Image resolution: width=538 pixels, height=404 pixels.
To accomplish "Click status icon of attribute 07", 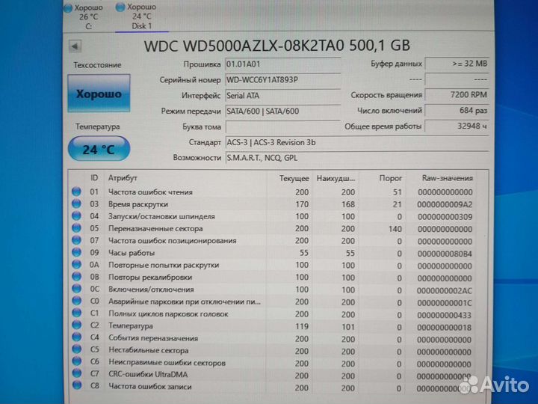I will tap(76, 240).
